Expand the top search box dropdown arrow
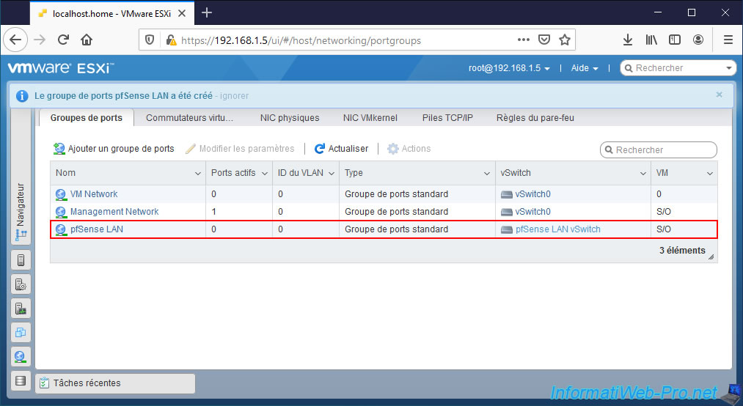The image size is (743, 406). click(729, 68)
